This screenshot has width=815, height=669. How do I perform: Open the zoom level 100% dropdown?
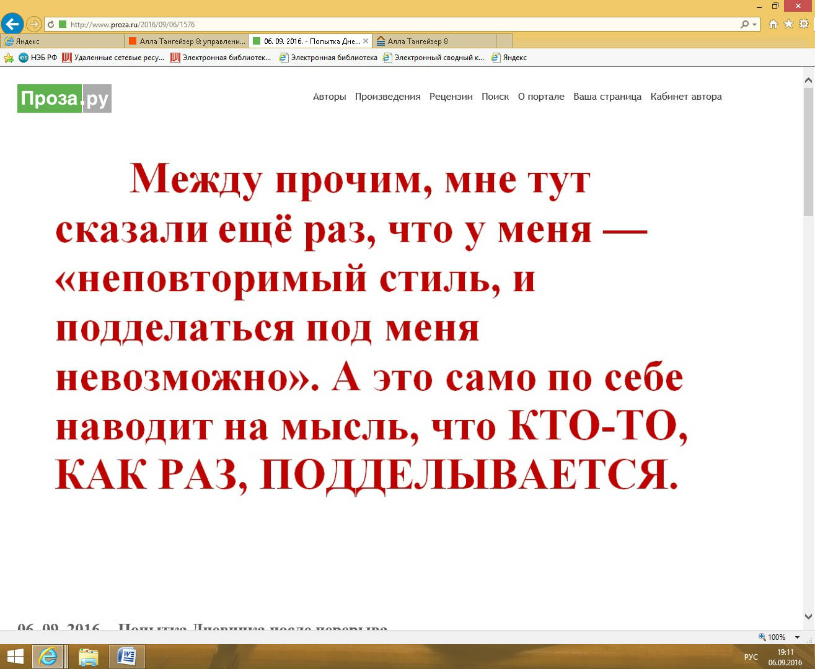[797, 637]
